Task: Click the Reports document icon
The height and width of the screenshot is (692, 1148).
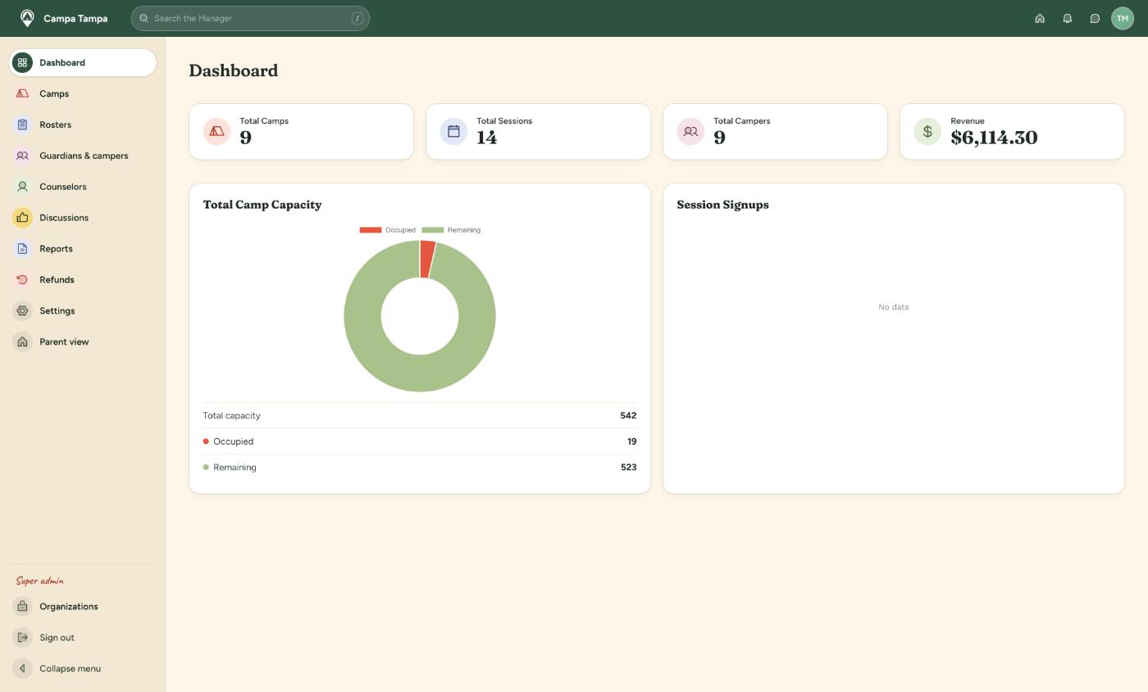Action: point(22,249)
